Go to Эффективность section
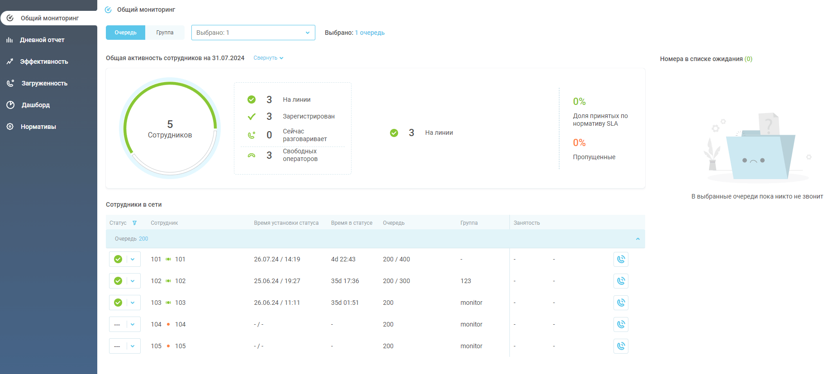Image resolution: width=832 pixels, height=374 pixels. [x=44, y=62]
